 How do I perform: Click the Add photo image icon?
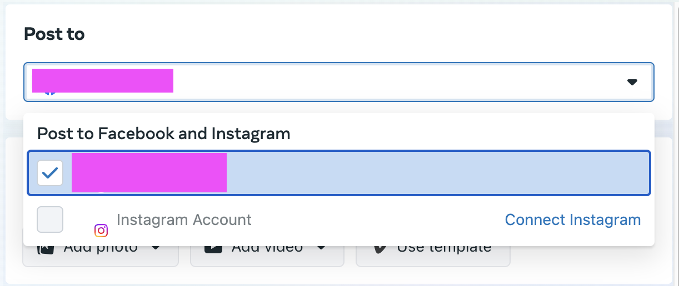pos(46,249)
